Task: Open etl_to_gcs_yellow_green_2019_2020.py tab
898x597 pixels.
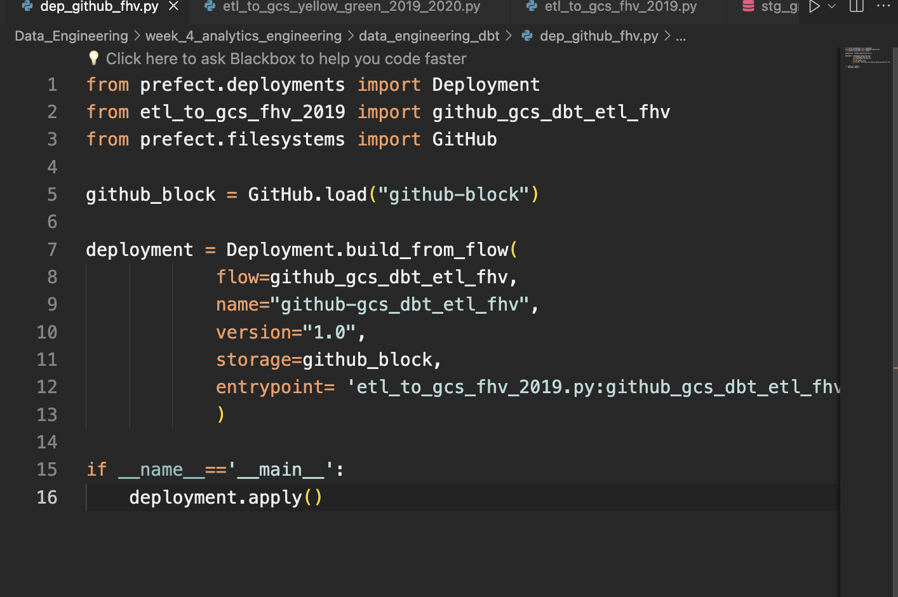Action: (351, 7)
